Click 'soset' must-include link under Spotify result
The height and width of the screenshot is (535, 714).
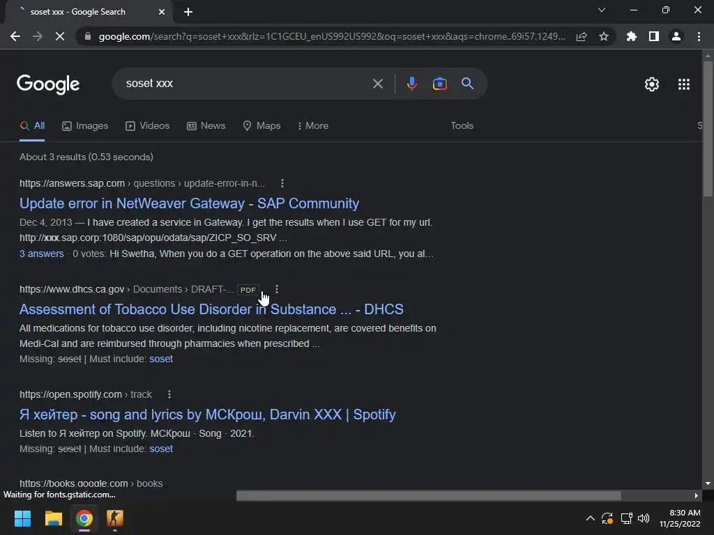pos(161,449)
